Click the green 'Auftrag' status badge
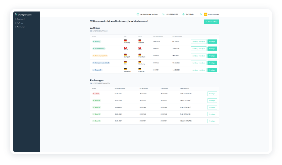282x165 pixels. pyautogui.click(x=97, y=42)
